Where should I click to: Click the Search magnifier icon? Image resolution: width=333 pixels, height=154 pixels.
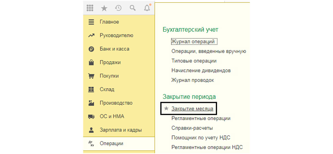[133, 8]
